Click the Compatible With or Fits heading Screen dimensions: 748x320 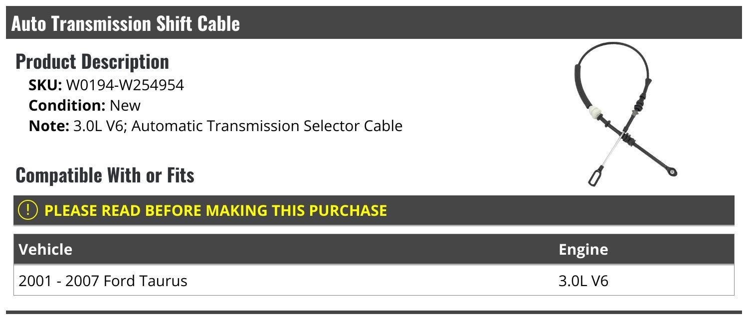point(105,175)
